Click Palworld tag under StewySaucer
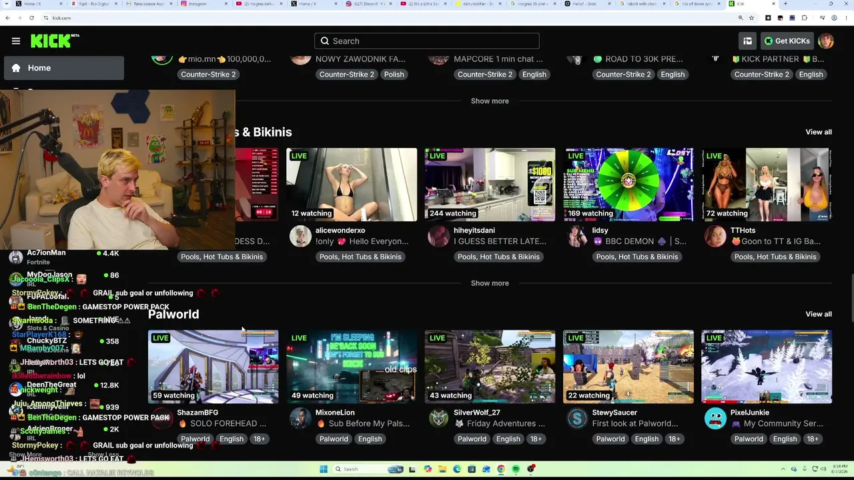The width and height of the screenshot is (854, 480). pyautogui.click(x=610, y=439)
